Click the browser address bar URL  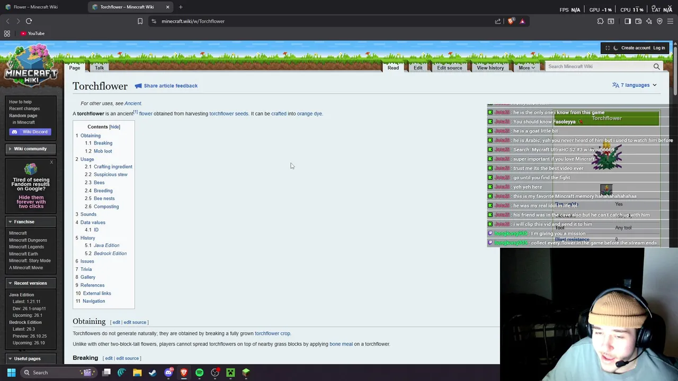coord(193,21)
